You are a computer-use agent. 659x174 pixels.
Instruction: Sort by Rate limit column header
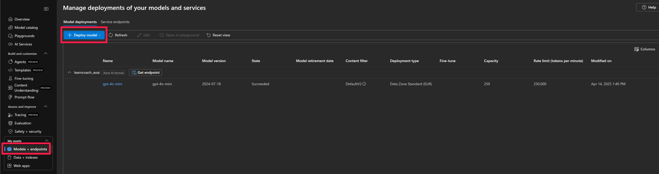(x=558, y=61)
